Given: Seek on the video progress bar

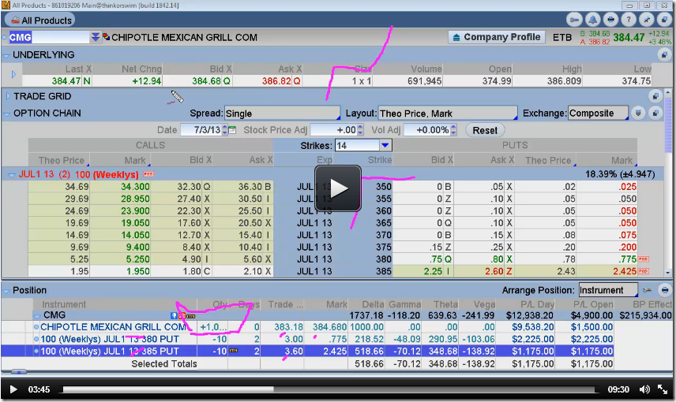Looking at the screenshot, I should (329, 389).
